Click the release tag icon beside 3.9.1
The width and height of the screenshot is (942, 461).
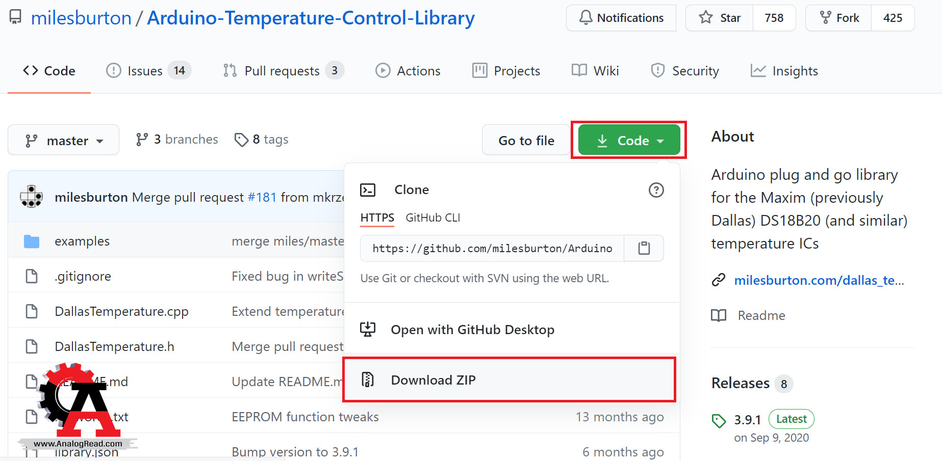coord(719,421)
